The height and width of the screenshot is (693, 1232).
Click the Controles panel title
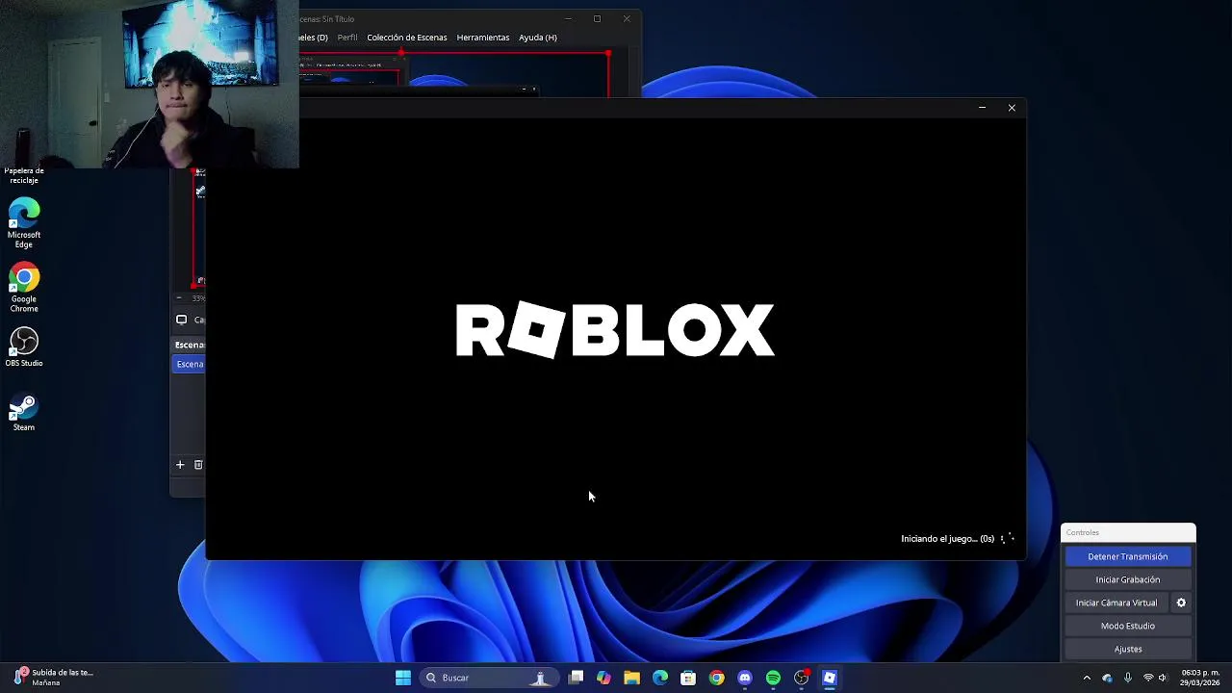[x=1083, y=532]
